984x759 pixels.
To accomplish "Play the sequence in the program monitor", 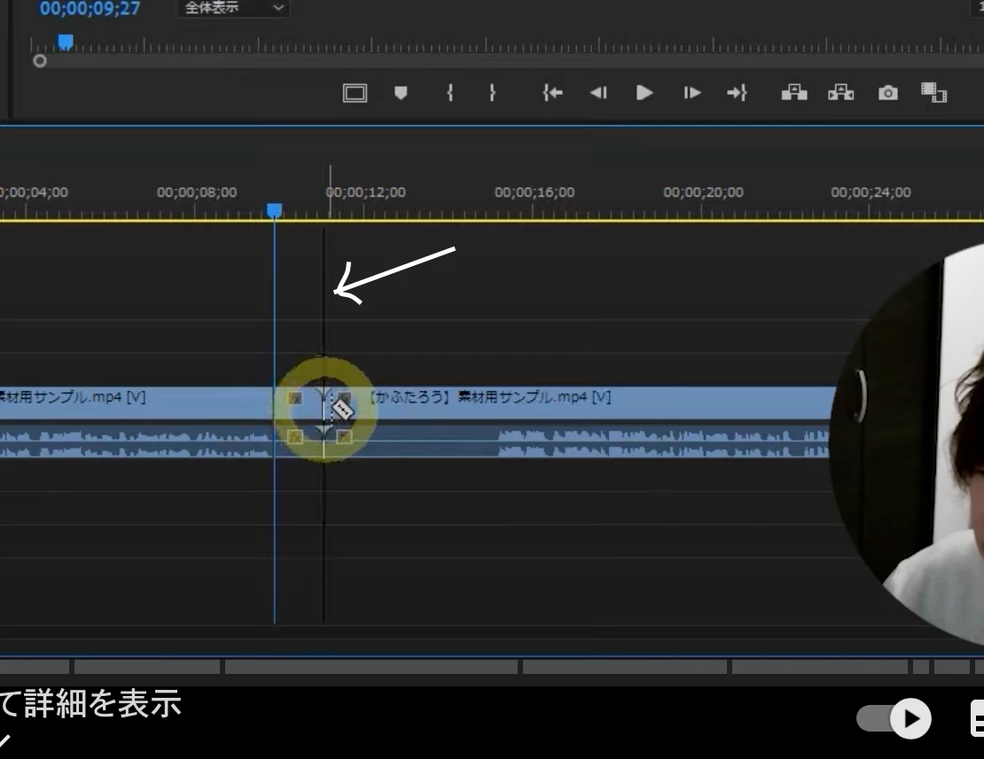I will pyautogui.click(x=644, y=93).
